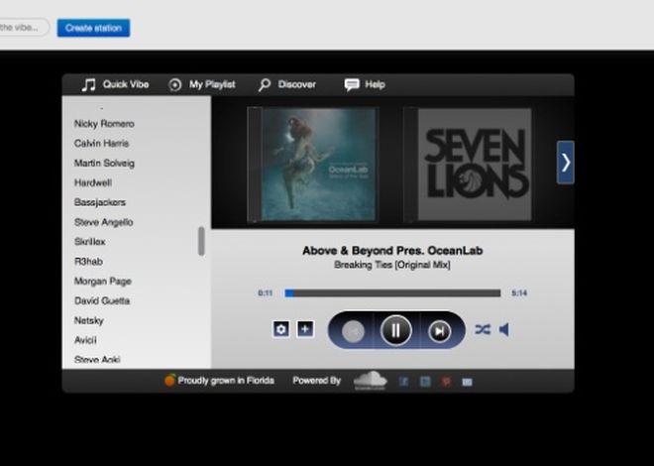Focus the vibe search input field

click(24, 28)
